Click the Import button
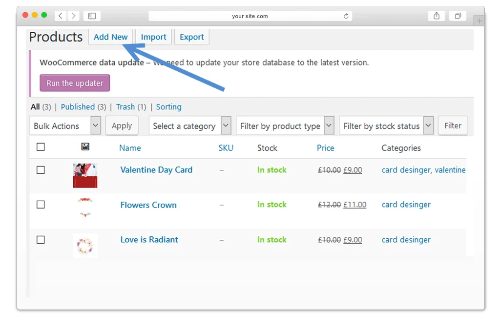The image size is (500, 314). 153,37
